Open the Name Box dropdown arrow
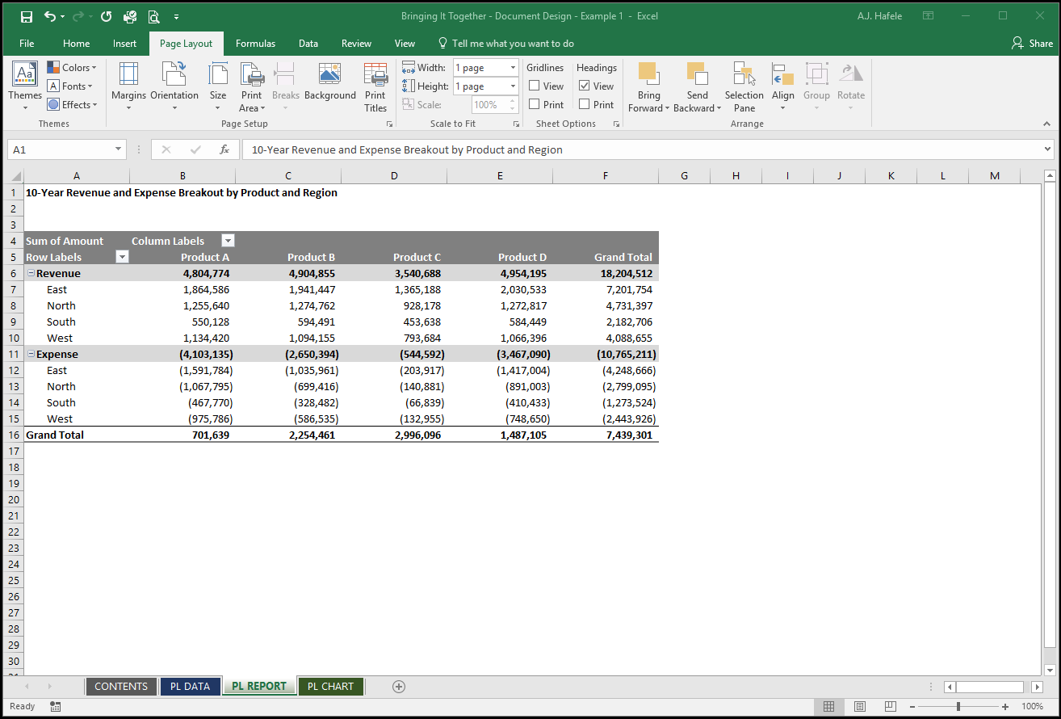 click(120, 149)
